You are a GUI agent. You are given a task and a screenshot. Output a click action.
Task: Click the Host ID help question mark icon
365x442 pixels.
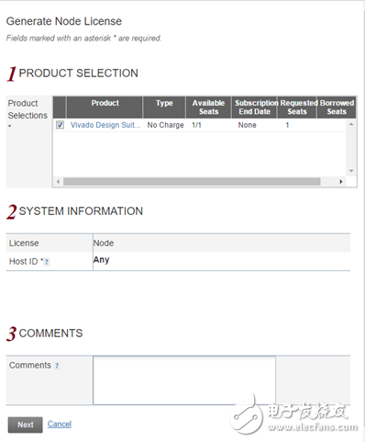(x=47, y=262)
